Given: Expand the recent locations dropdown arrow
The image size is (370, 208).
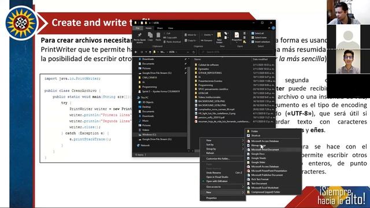Looking at the screenshot, I should click(146, 52).
